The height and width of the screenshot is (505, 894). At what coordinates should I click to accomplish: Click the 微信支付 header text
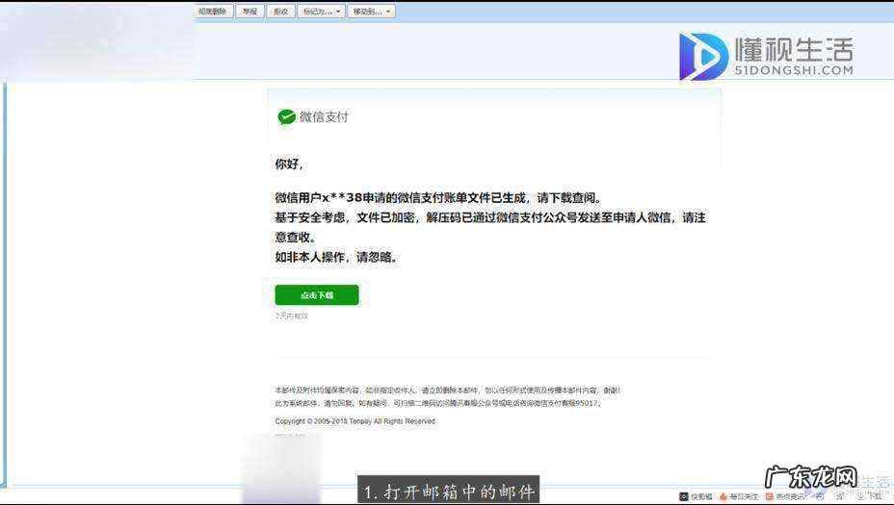324,116
